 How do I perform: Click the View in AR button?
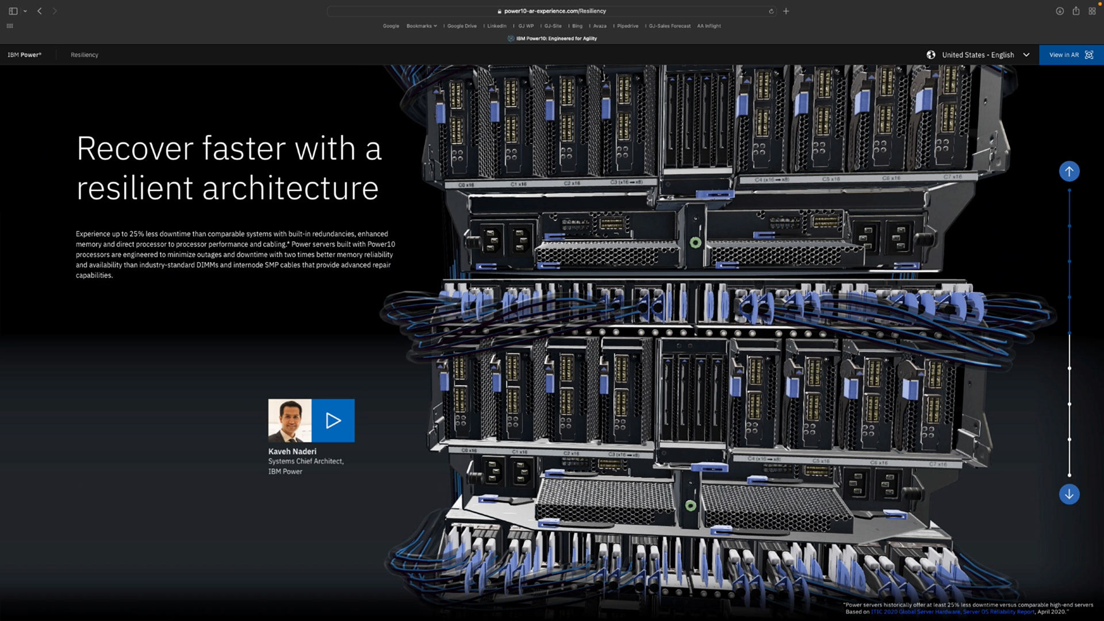[1071, 55]
